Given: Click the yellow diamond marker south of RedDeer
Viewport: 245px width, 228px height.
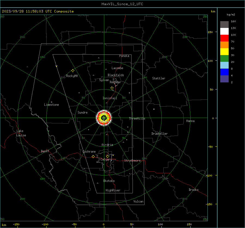Looking at the screenshot, I should (112, 88).
